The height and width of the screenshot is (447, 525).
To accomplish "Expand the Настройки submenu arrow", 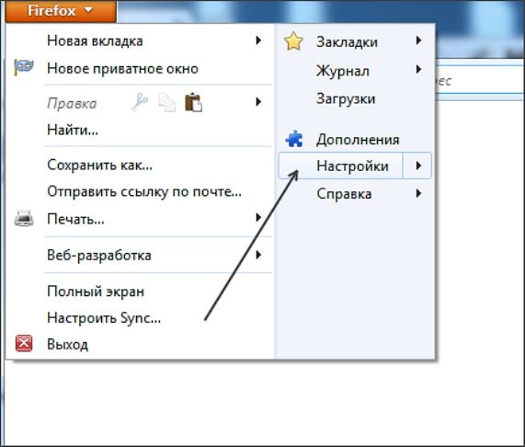I will (417, 166).
